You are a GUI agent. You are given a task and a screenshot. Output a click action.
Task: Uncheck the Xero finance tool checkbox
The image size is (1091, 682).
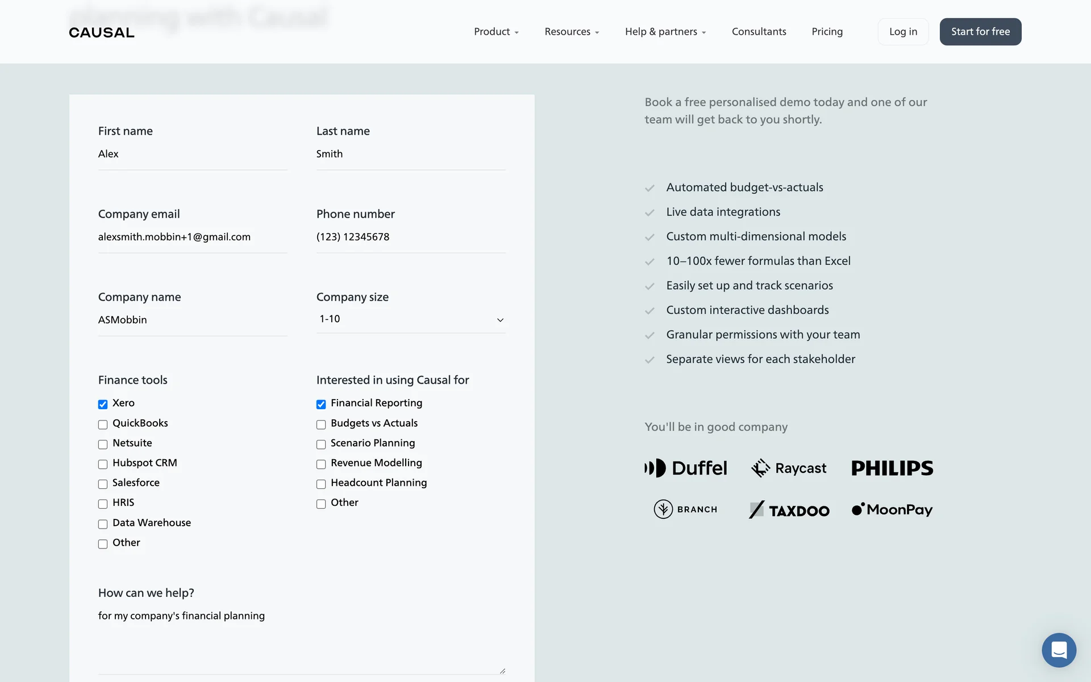[x=103, y=404]
